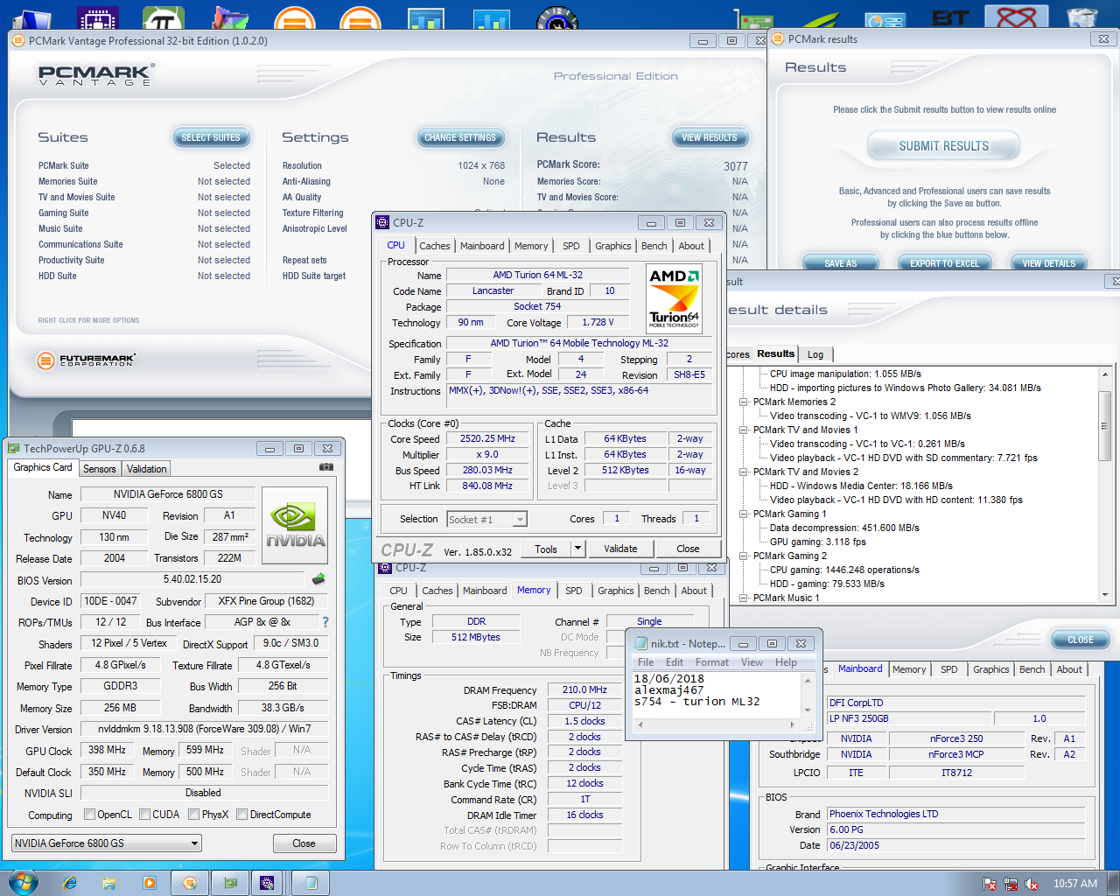Switch to PCMark Vantage taskbar icon
Image resolution: width=1120 pixels, height=896 pixels.
190,883
